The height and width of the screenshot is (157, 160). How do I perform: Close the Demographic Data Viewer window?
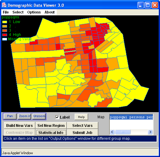coord(155,5)
